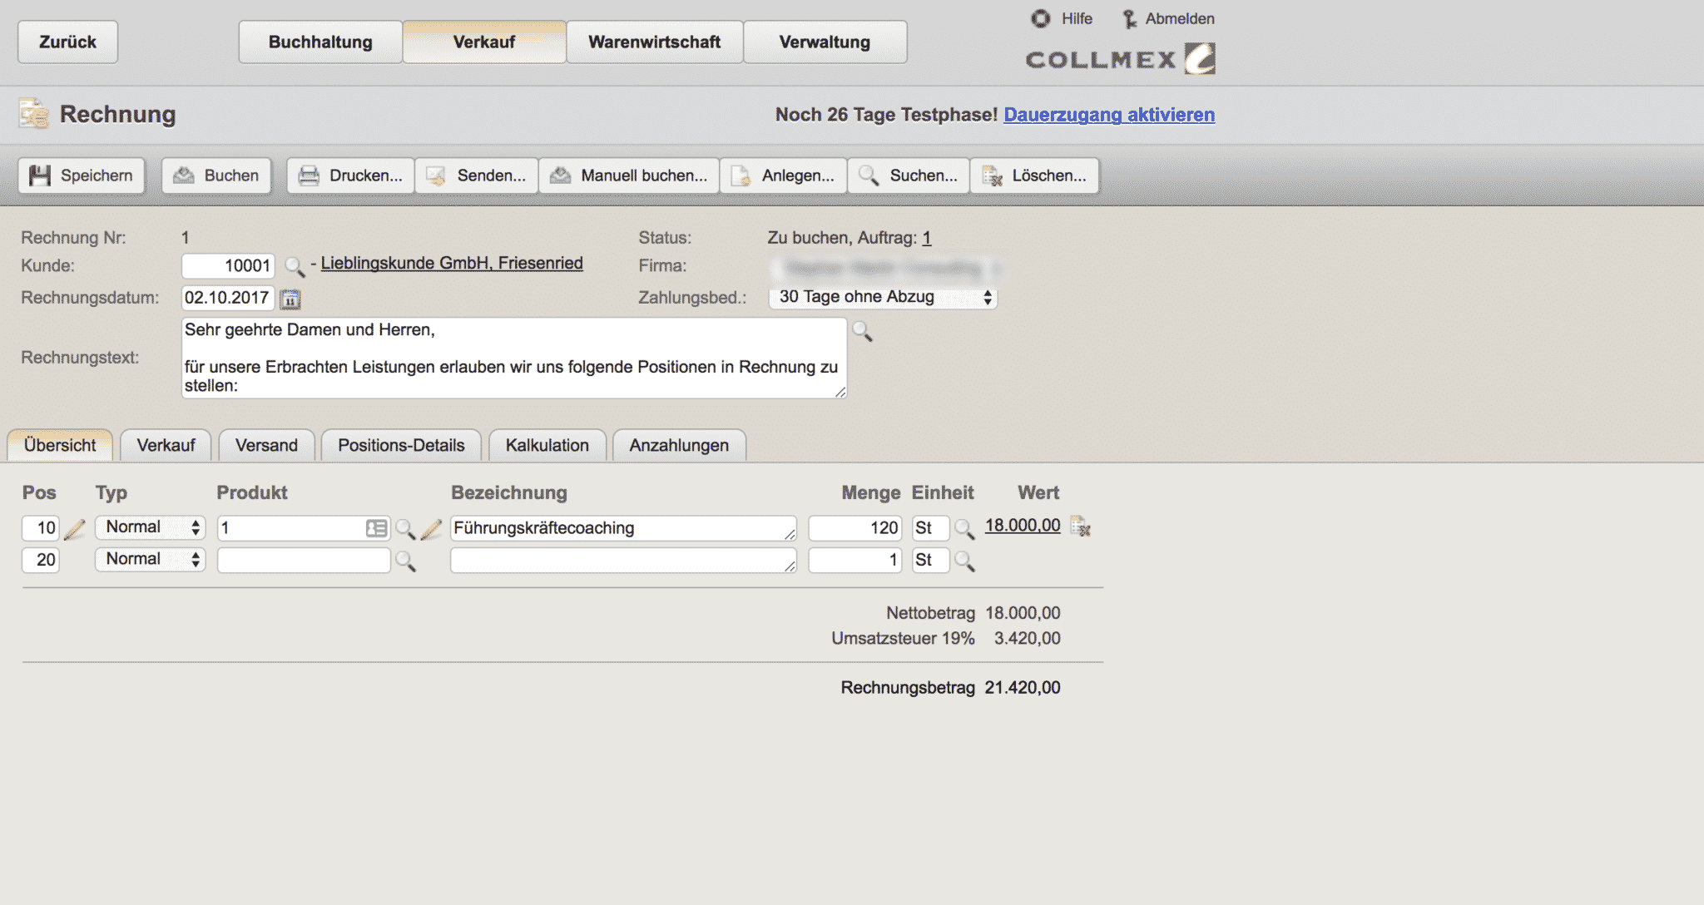This screenshot has width=1704, height=905.
Task: Select the Zahlungsbed. dropdown
Action: pyautogui.click(x=884, y=295)
